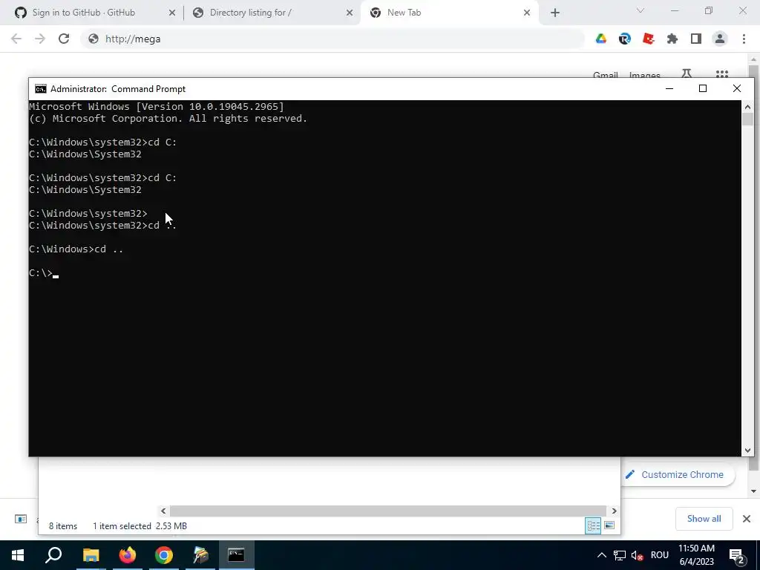Click muted volume tray icon

[637, 555]
